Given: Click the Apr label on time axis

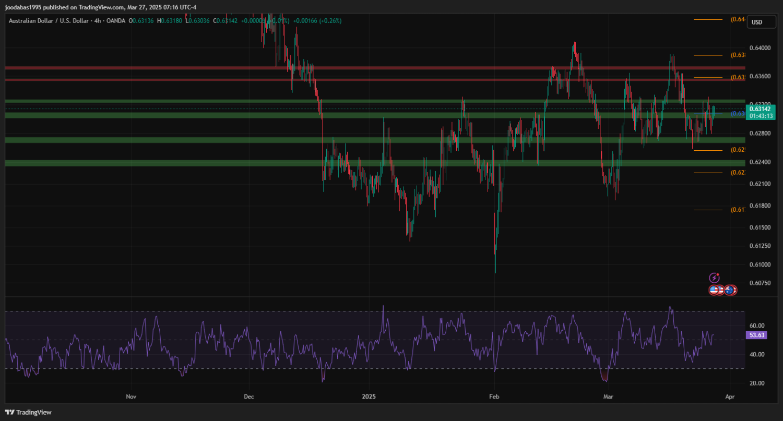Looking at the screenshot, I should coord(730,397).
